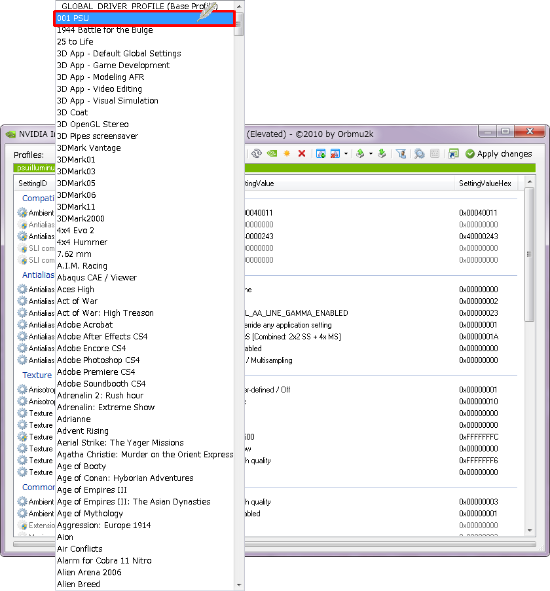Delete the profile using the red X icon

click(302, 153)
